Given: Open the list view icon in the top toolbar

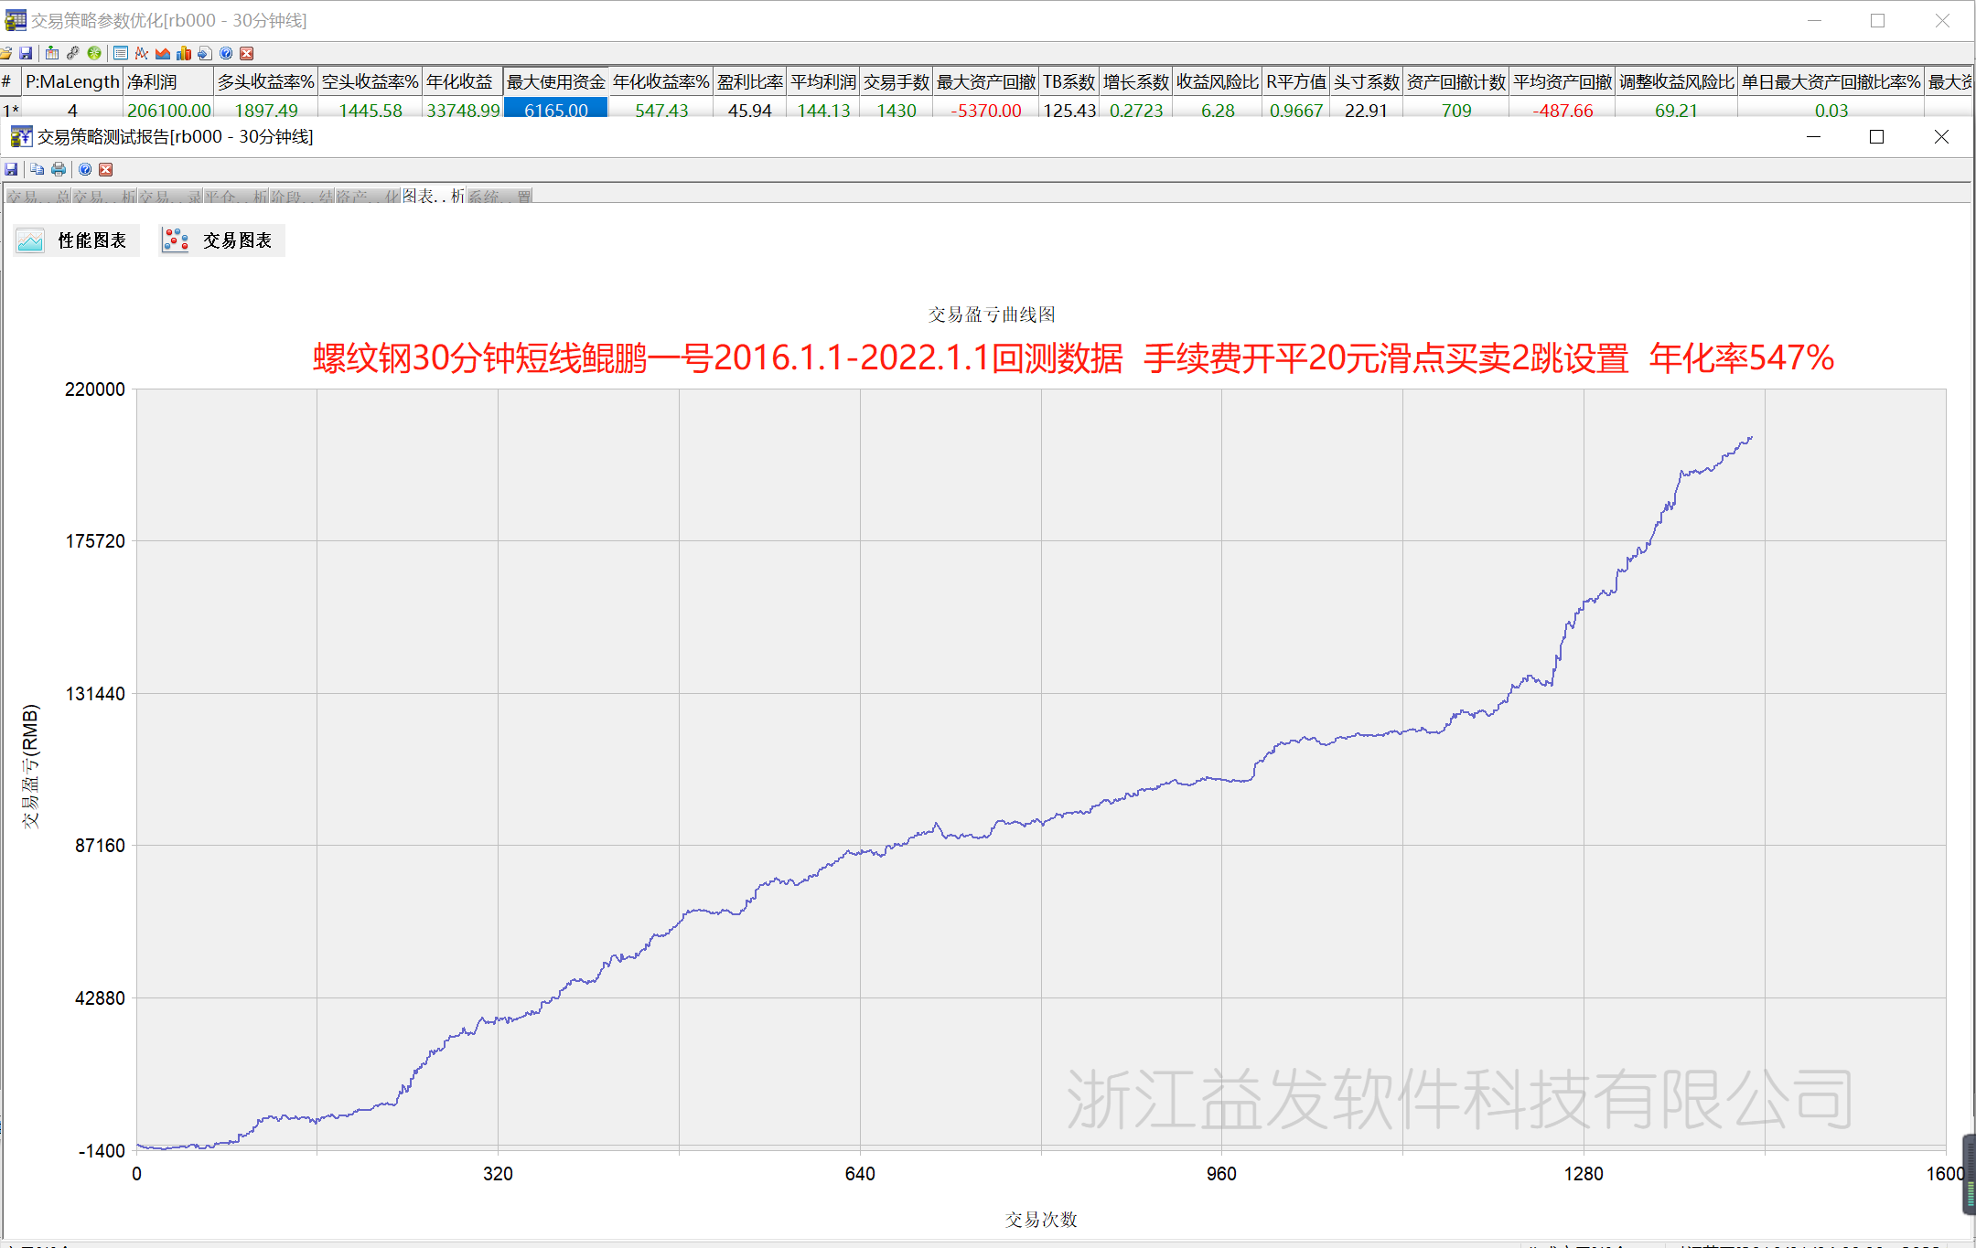Looking at the screenshot, I should (x=121, y=53).
